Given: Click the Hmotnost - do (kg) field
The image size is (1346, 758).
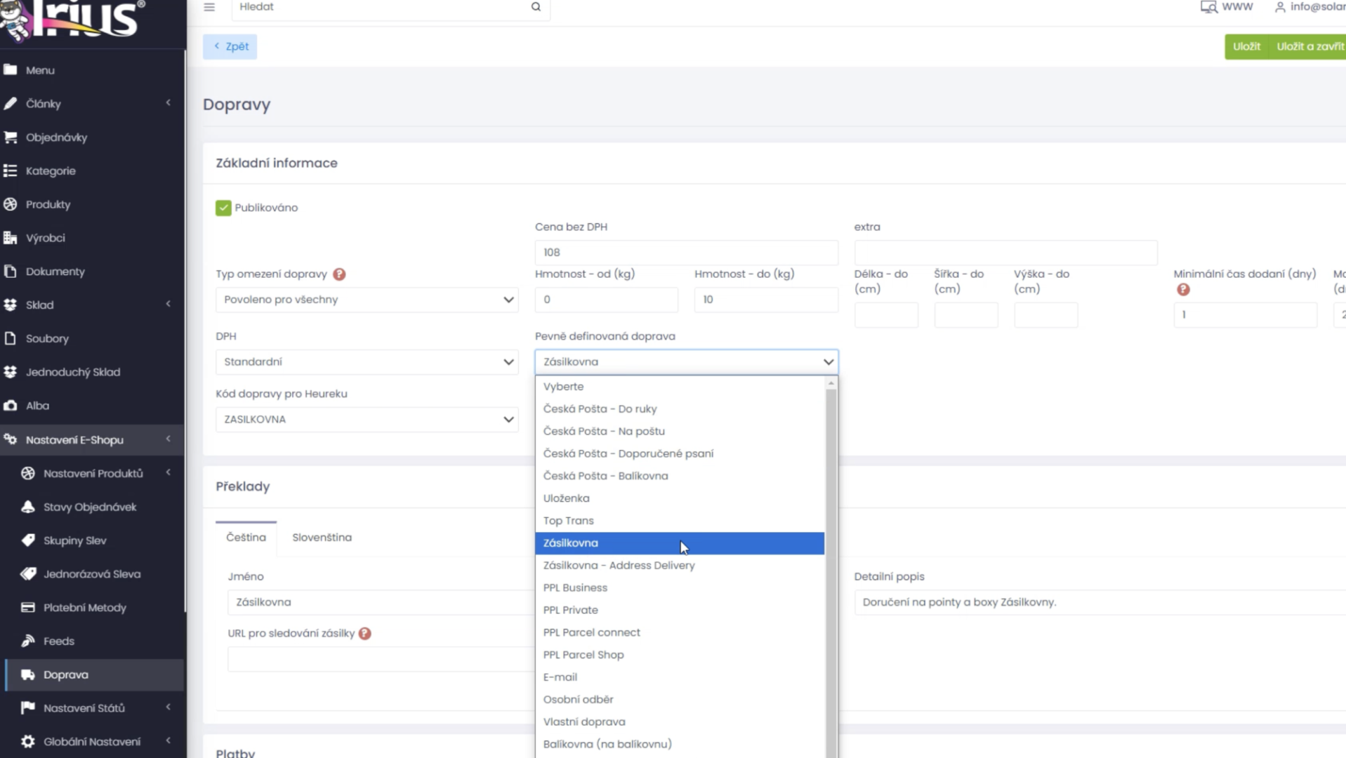Looking at the screenshot, I should tap(766, 300).
